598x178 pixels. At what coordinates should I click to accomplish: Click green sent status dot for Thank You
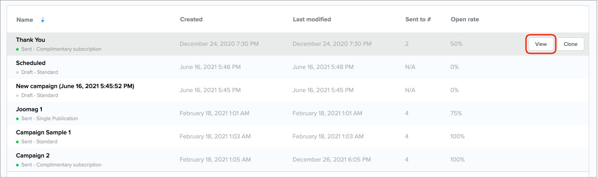pyautogui.click(x=17, y=49)
